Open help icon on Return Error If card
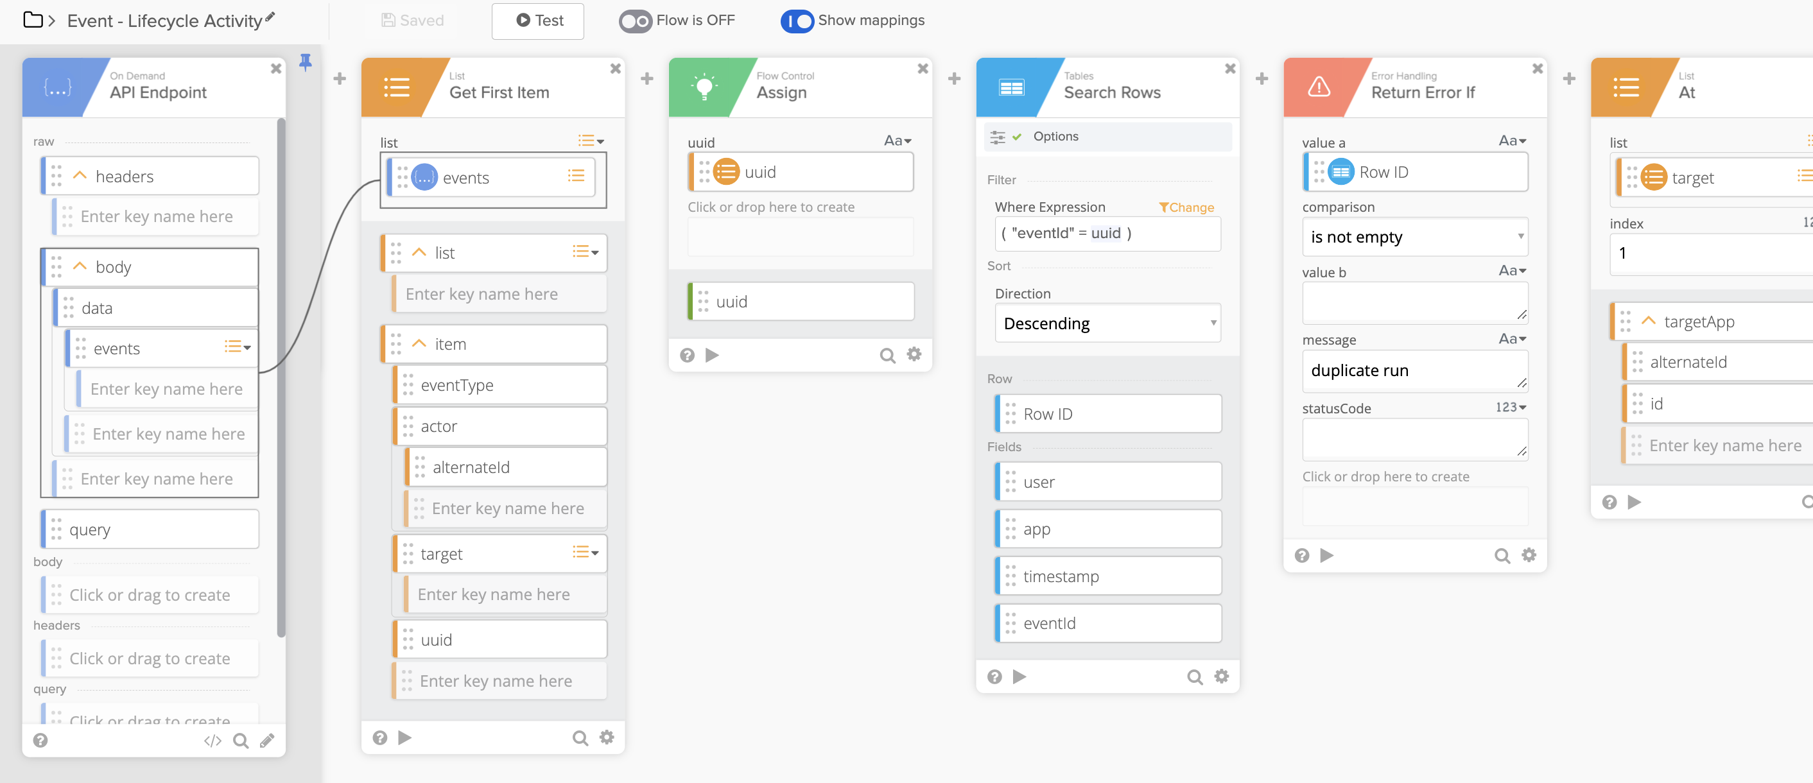The width and height of the screenshot is (1813, 783). pos(1301,556)
